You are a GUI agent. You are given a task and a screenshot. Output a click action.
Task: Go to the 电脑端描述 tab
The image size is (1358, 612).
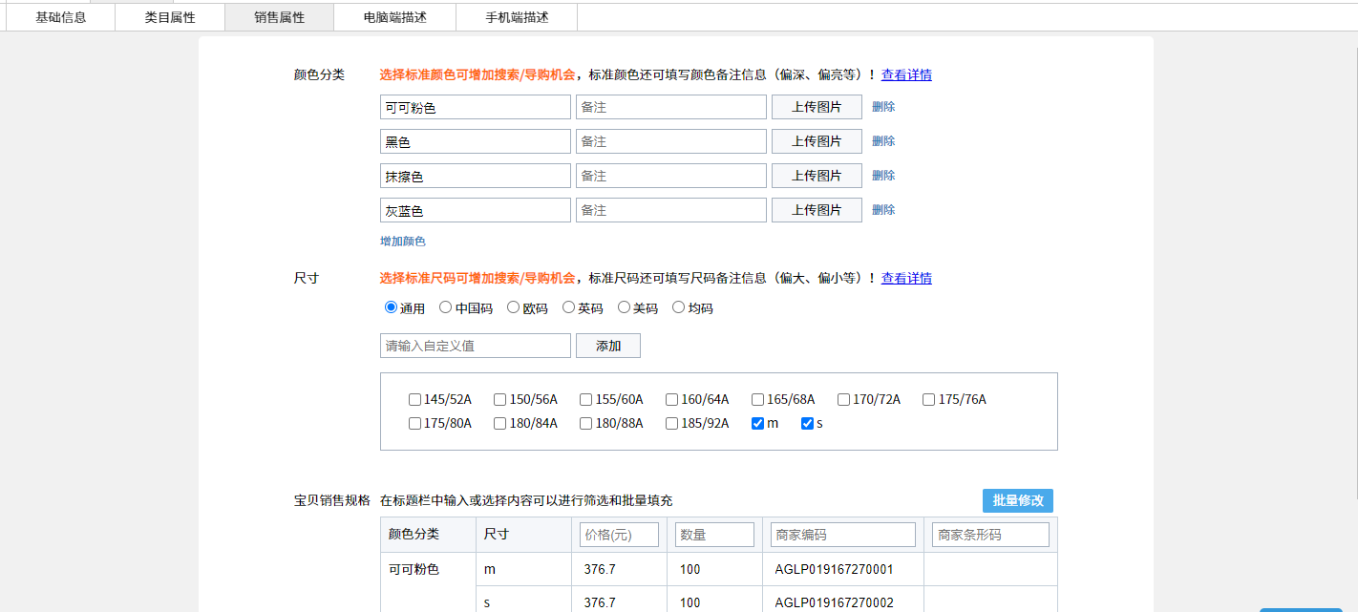point(395,17)
